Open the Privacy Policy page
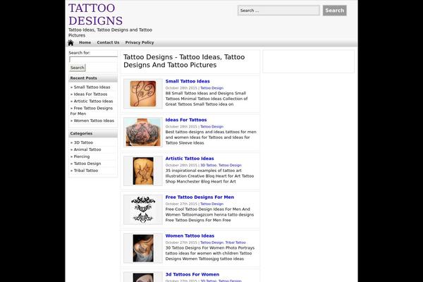Image resolution: width=423 pixels, height=282 pixels. point(140,42)
